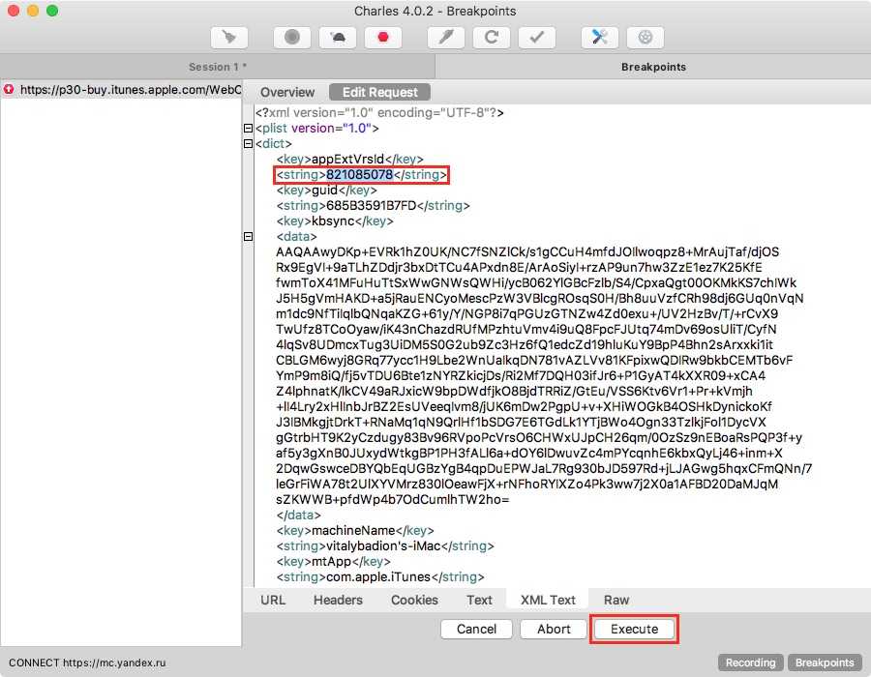The width and height of the screenshot is (871, 677).
Task: Open the tools wrench icon
Action: (x=600, y=38)
